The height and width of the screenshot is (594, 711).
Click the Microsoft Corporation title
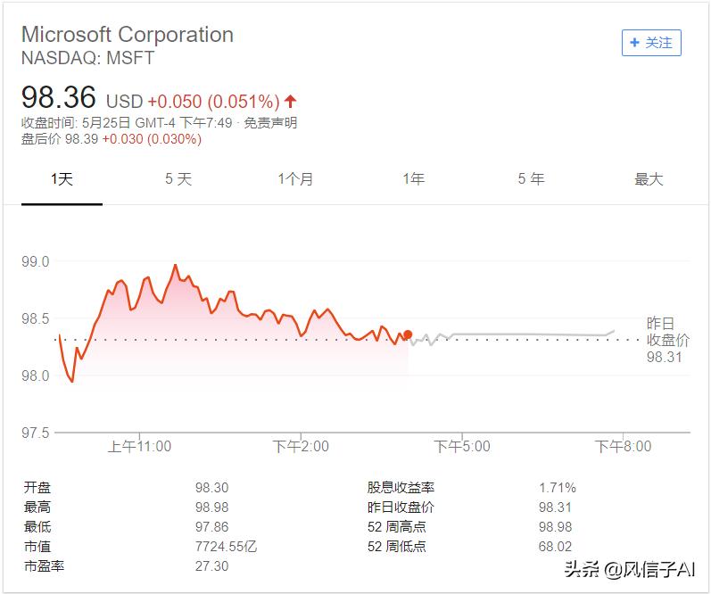[x=128, y=35]
